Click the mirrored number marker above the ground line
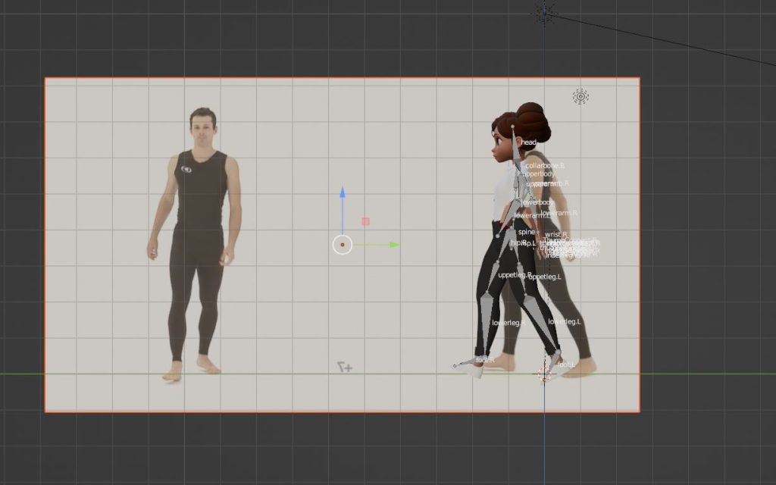Viewport: 776px width, 485px height. (346, 367)
